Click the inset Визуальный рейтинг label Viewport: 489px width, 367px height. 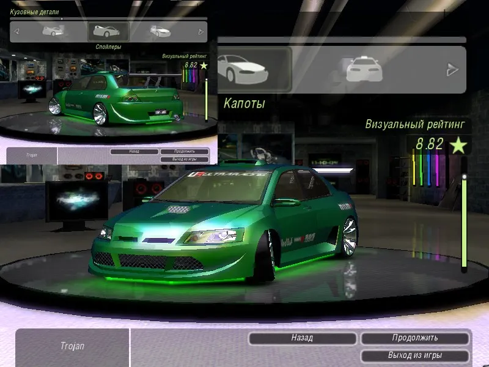185,56
